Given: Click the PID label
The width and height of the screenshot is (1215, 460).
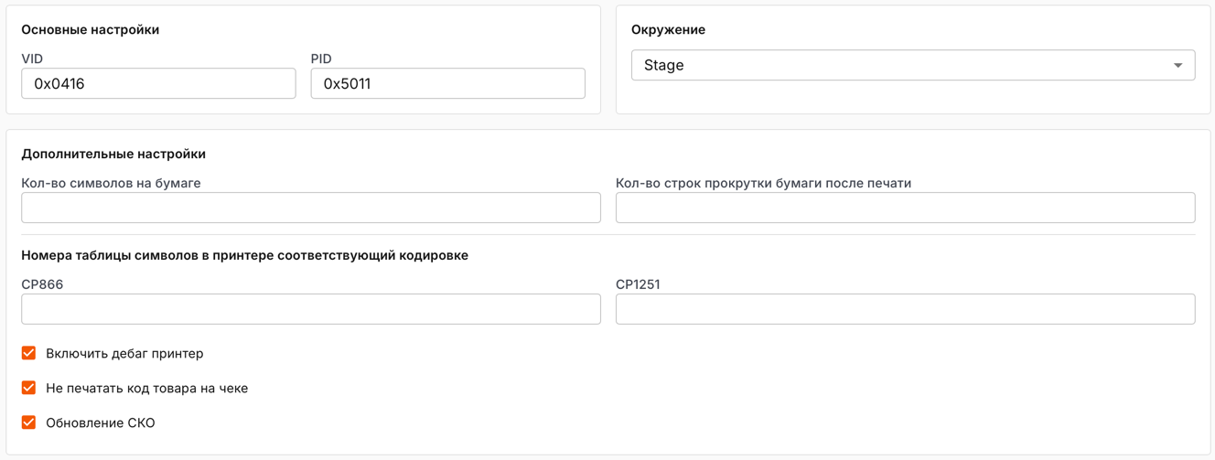Looking at the screenshot, I should [x=321, y=59].
